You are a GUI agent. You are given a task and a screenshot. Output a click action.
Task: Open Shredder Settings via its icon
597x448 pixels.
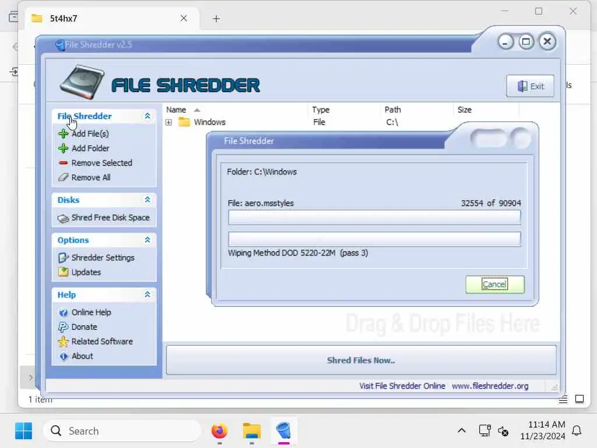[63, 258]
